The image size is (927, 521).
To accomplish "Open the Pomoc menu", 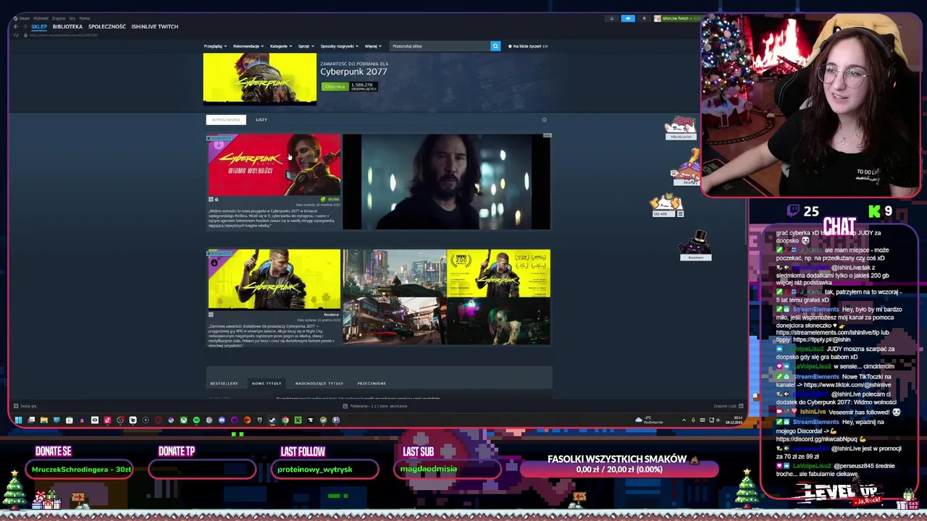I will 85,18.
